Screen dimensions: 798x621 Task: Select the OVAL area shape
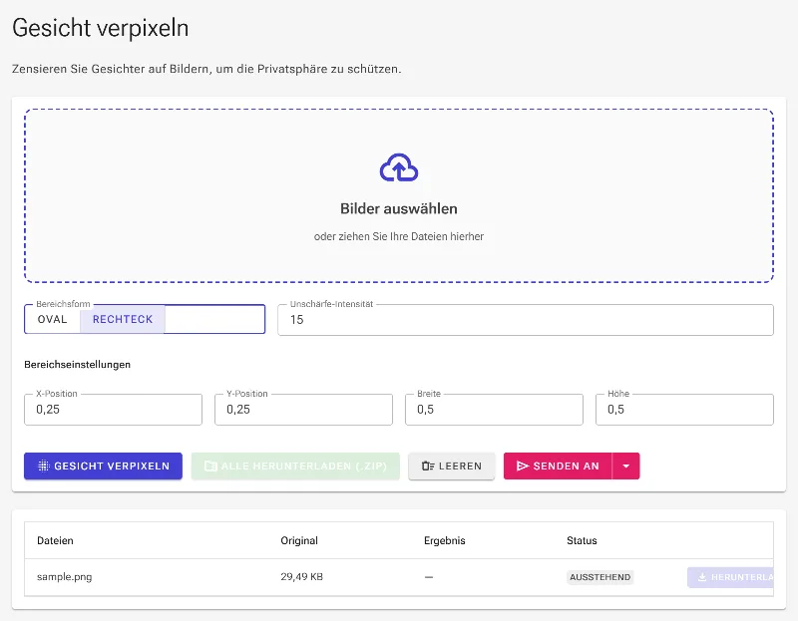pos(53,319)
